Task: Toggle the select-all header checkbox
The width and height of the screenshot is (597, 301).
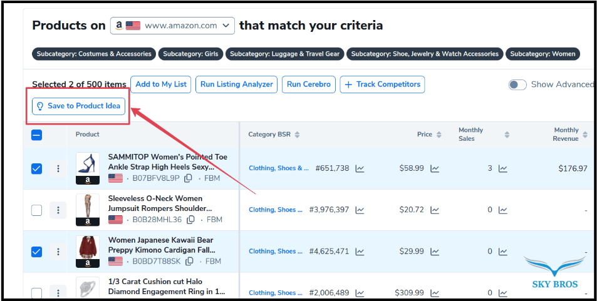Action: pyautogui.click(x=36, y=135)
